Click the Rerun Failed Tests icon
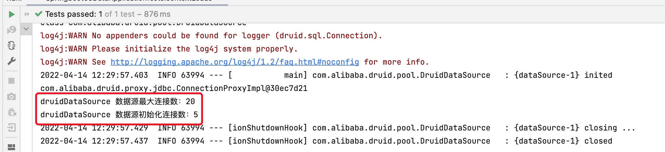The width and height of the screenshot is (665, 152). pyautogui.click(x=11, y=30)
